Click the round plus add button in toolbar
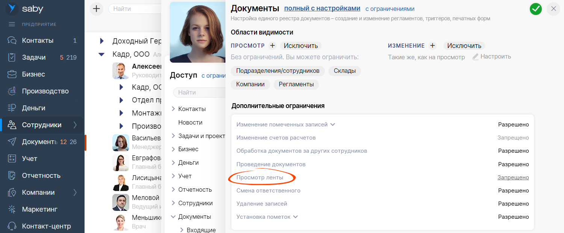The height and width of the screenshot is (233, 564). point(97,9)
